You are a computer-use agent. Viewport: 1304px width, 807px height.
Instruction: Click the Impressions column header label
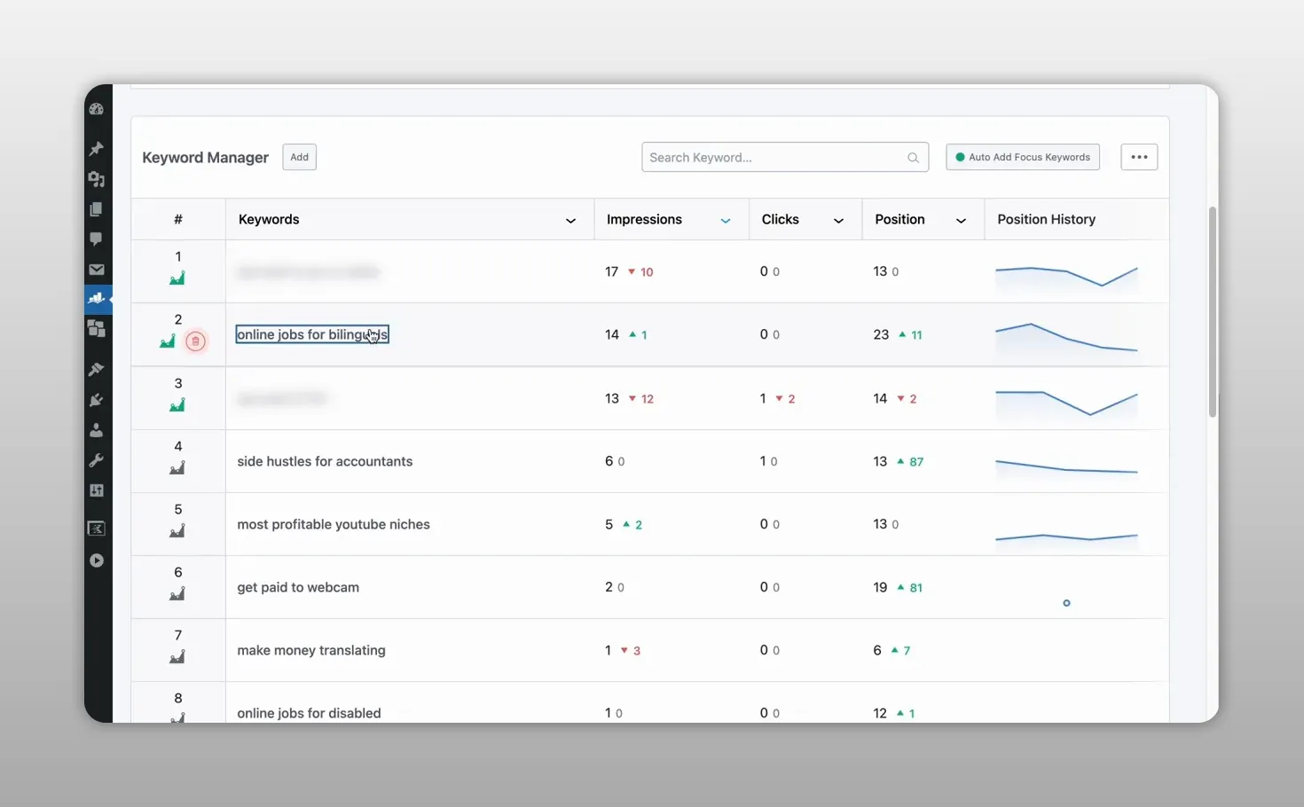click(x=644, y=219)
